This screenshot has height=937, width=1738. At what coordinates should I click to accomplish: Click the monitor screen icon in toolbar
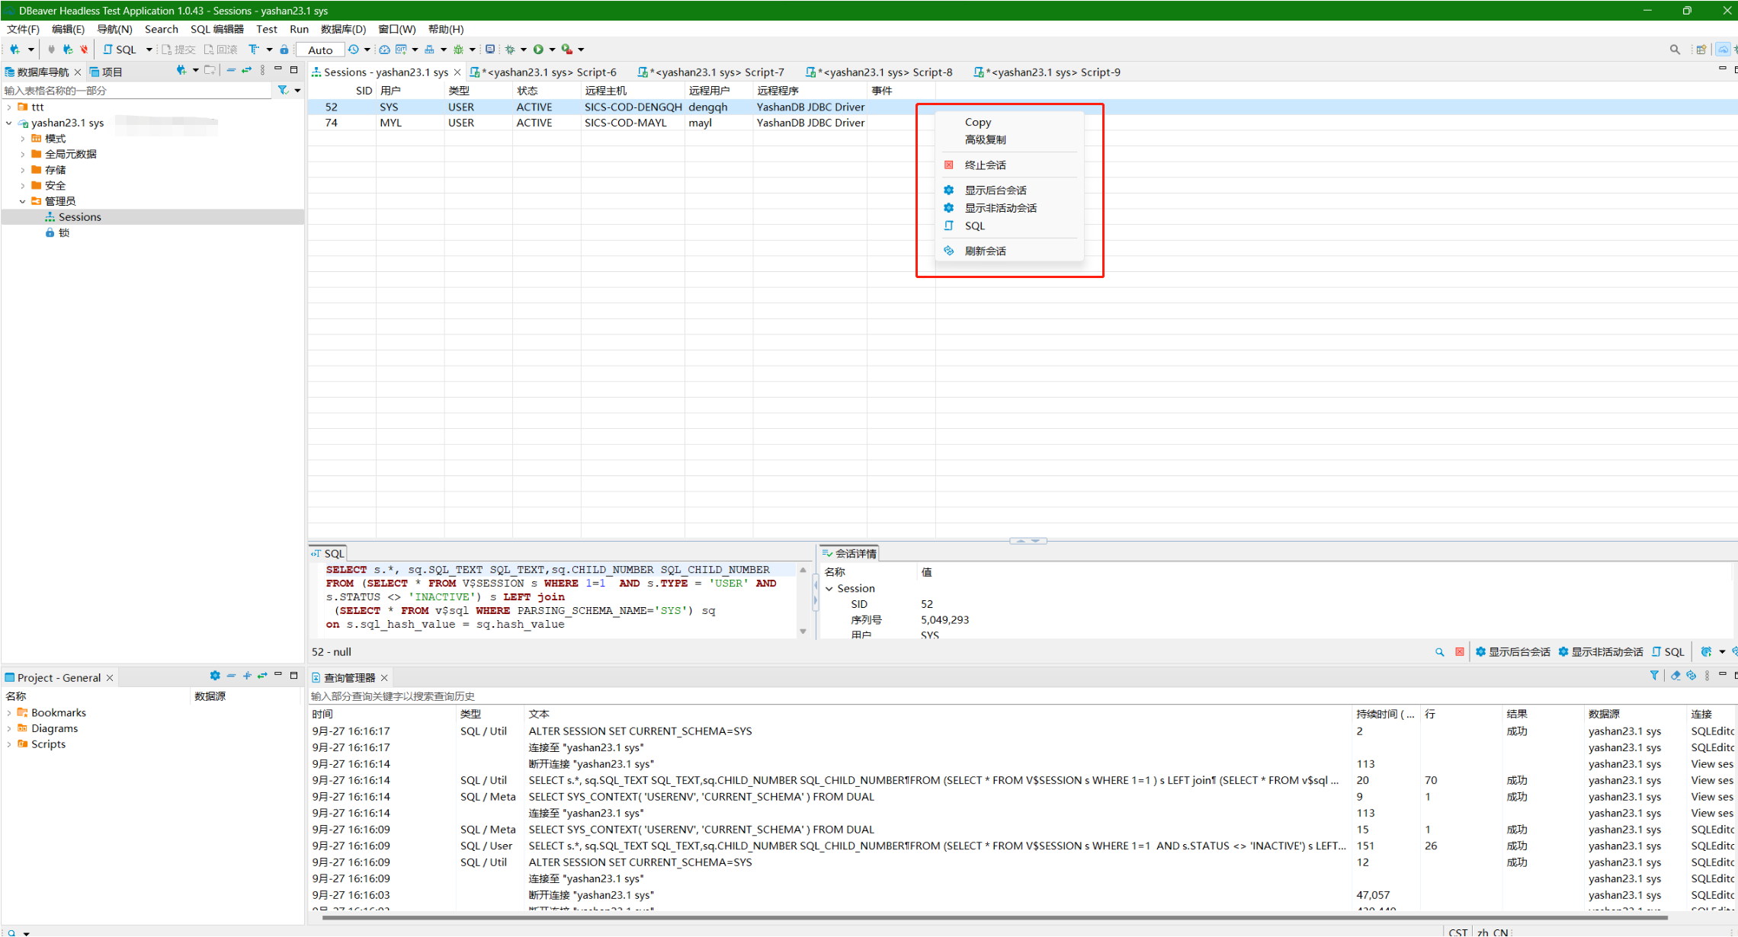tap(490, 50)
